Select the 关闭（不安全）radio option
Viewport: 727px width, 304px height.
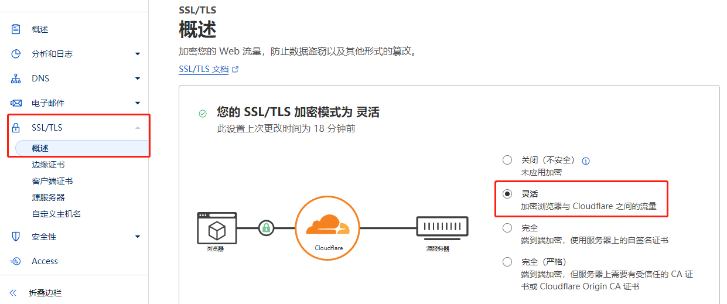507,160
